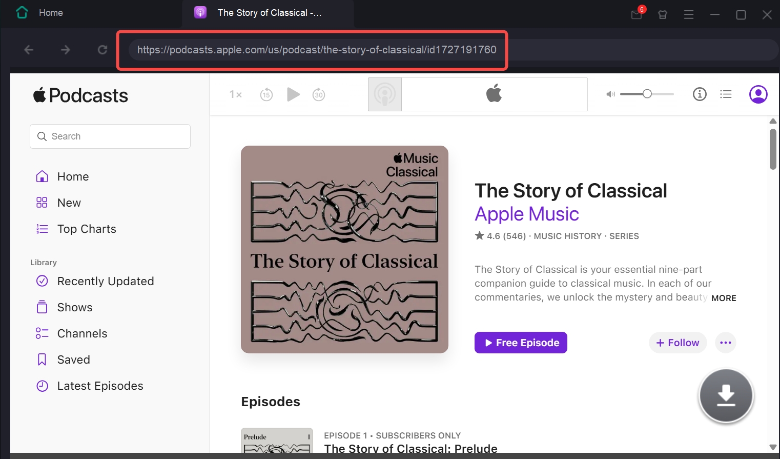Play the Free Episode
Image resolution: width=780 pixels, height=459 pixels.
click(x=521, y=343)
